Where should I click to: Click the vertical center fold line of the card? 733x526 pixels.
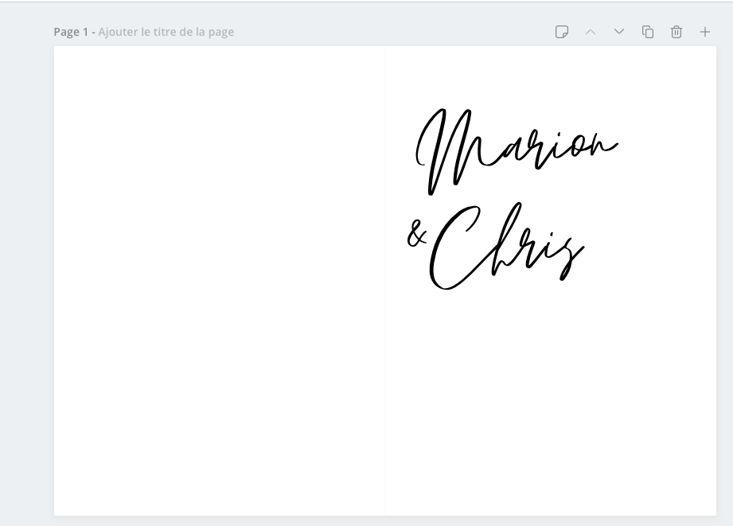pos(385,358)
